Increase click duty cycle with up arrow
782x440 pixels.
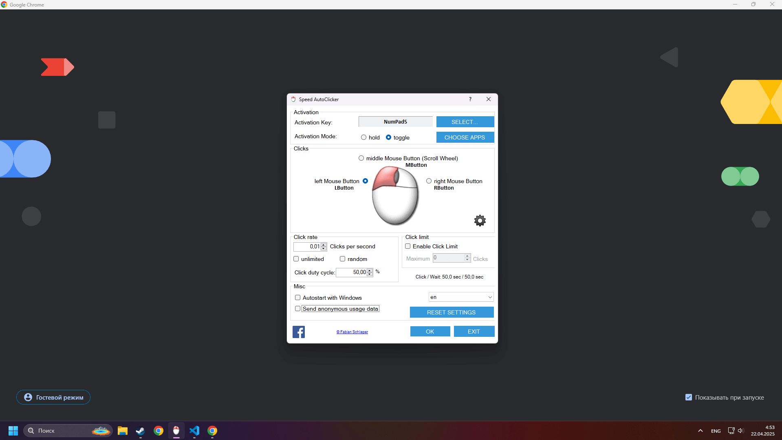click(x=370, y=270)
